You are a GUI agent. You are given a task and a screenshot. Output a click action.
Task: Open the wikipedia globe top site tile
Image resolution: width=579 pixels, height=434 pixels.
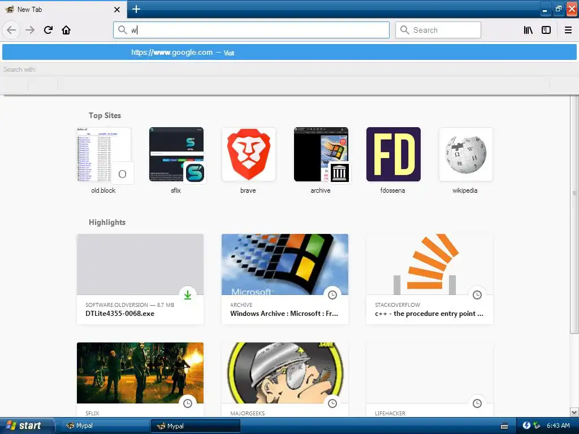(466, 154)
